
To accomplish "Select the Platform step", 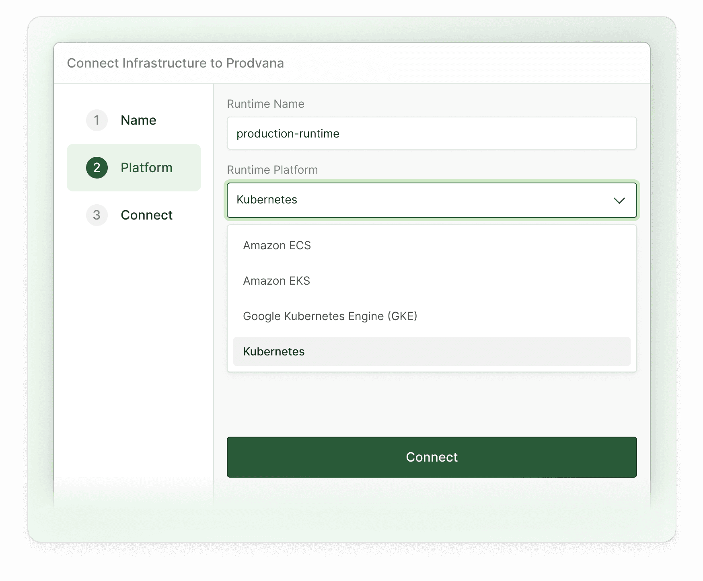I will tap(134, 168).
